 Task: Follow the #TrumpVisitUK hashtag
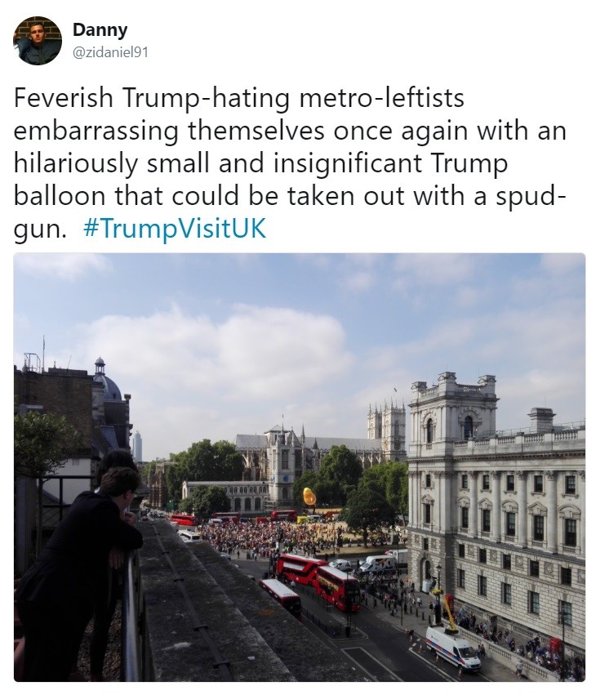point(175,229)
